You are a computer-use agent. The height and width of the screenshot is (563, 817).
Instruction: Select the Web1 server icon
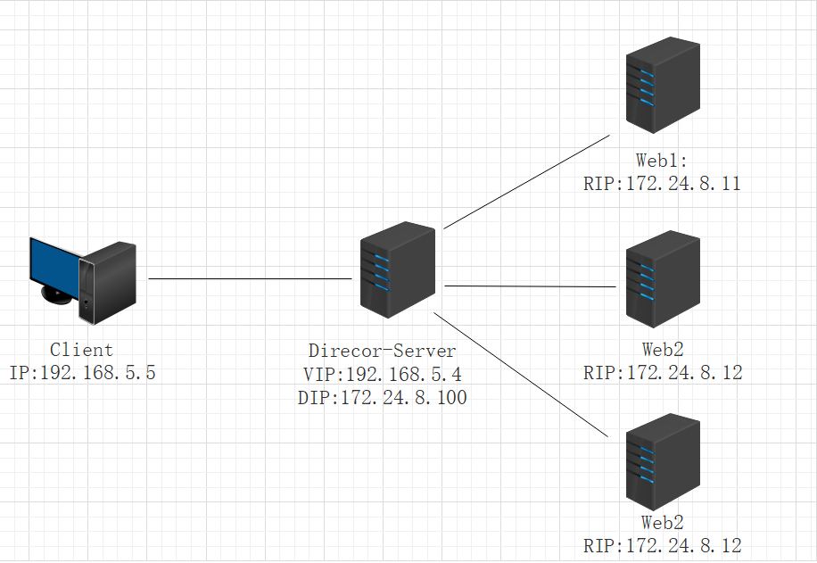tap(663, 85)
